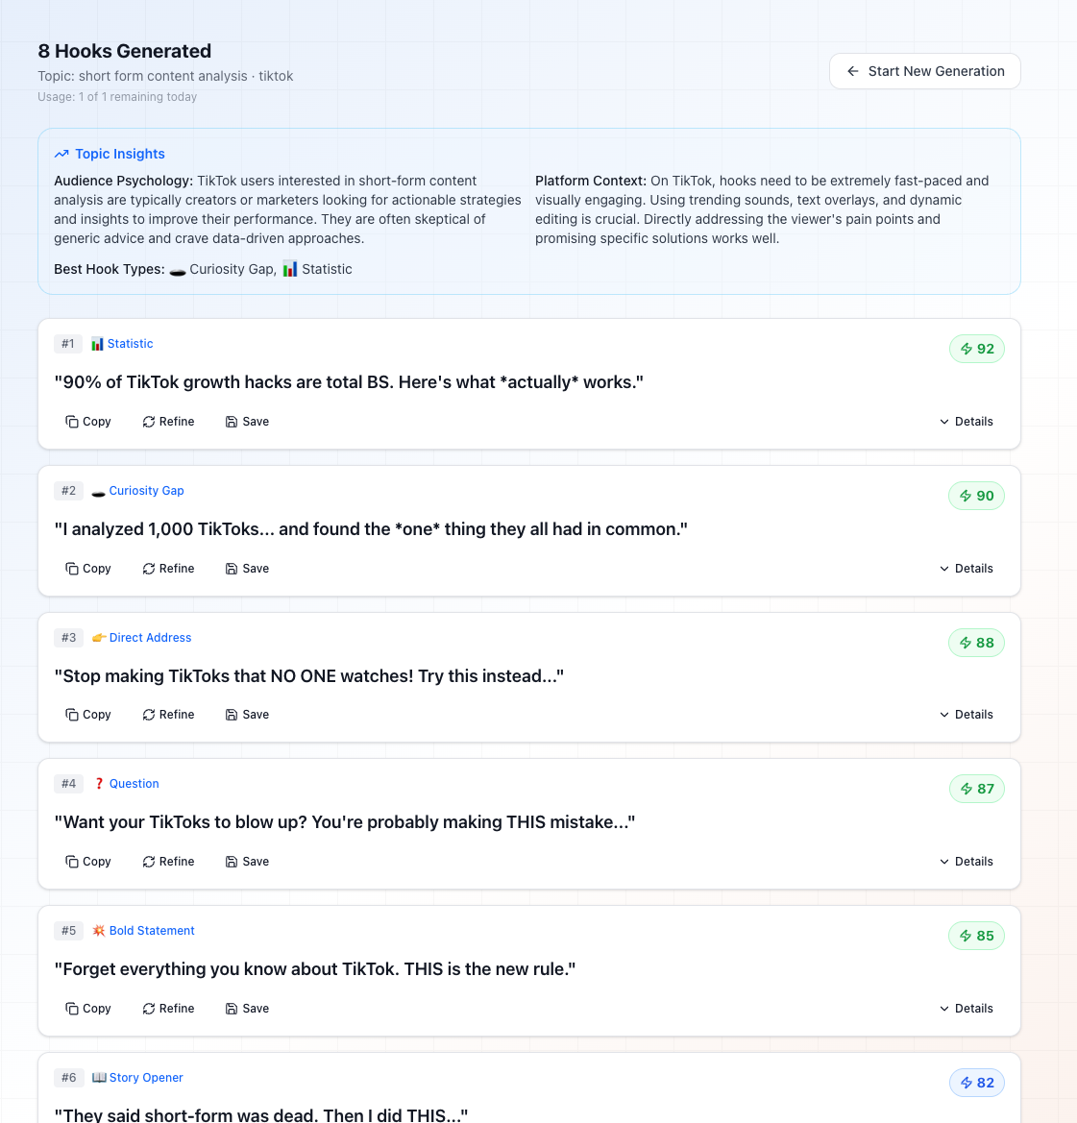Show Details for Direct Address hook
This screenshot has width=1077, height=1123.
[x=966, y=715]
